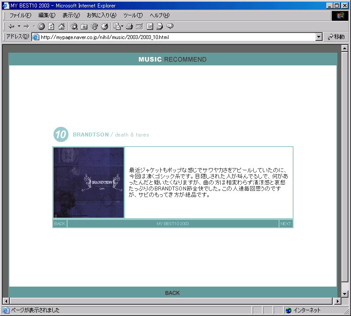
Task: Click the horizontal scrollbar thumb
Action: point(171,301)
